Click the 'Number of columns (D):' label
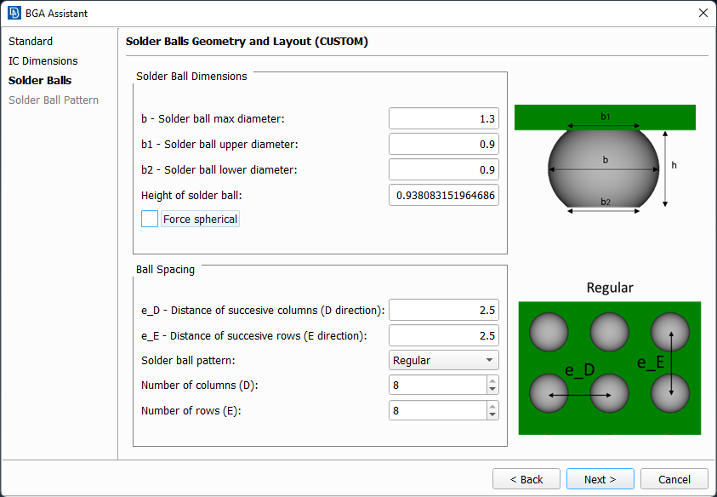717x497 pixels. 199,386
